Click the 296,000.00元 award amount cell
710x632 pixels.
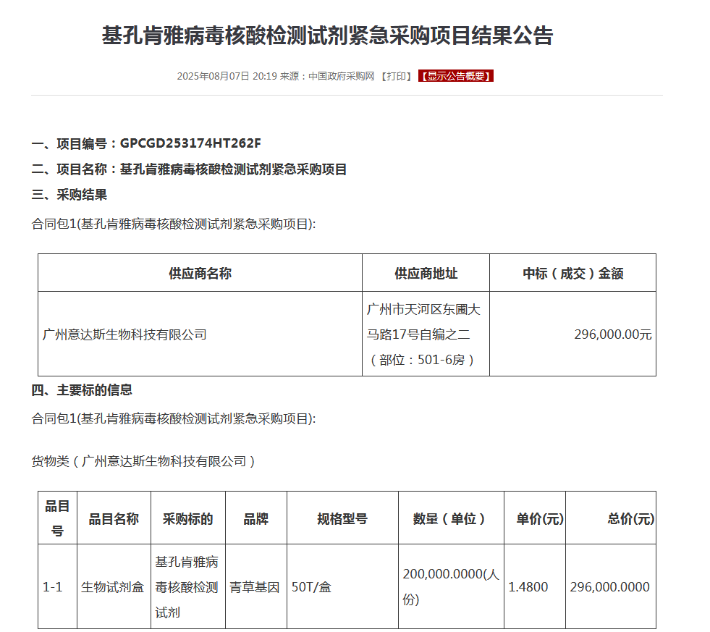[612, 334]
